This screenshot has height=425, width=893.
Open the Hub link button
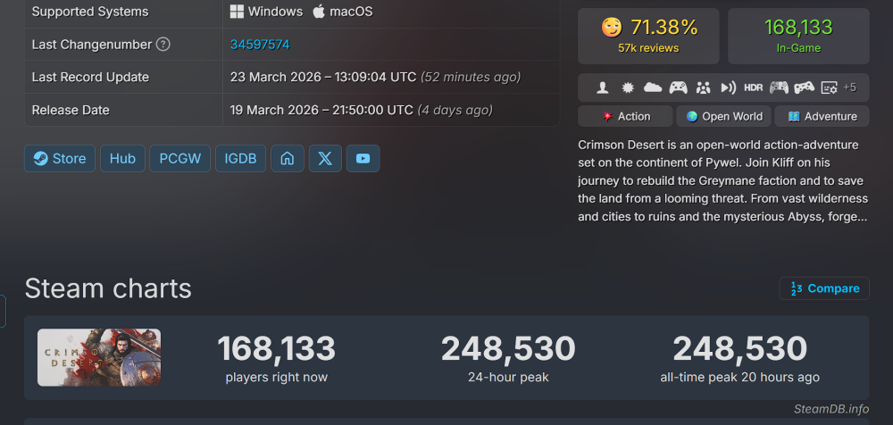tap(122, 159)
